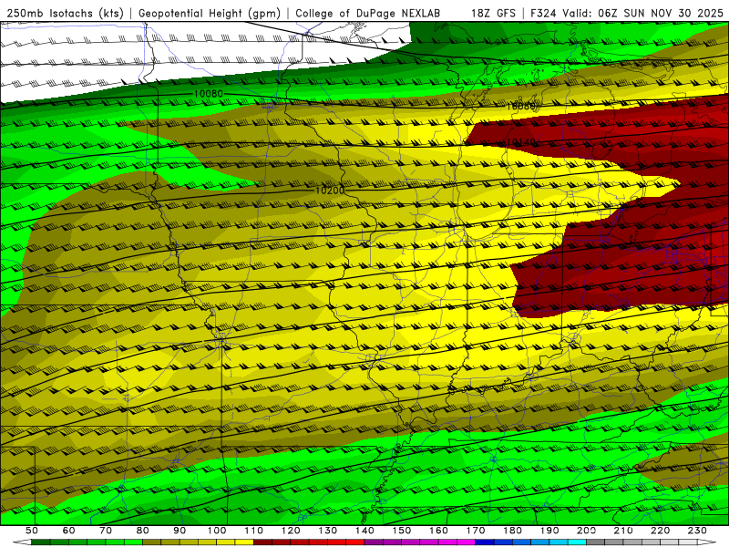Click the 160 value on the color scale
729x547 pixels.
438,531
